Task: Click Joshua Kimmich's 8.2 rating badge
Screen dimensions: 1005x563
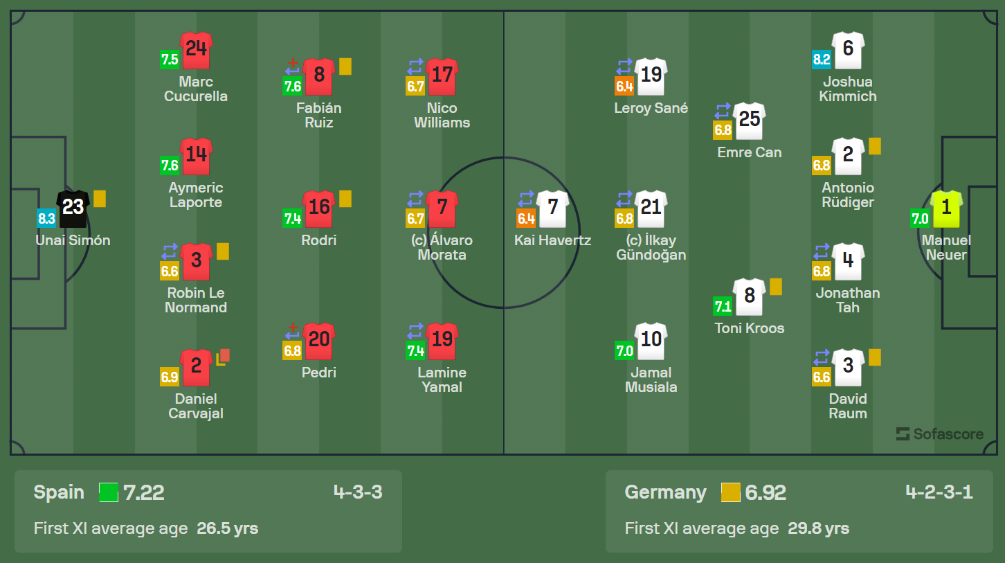Action: 822,60
